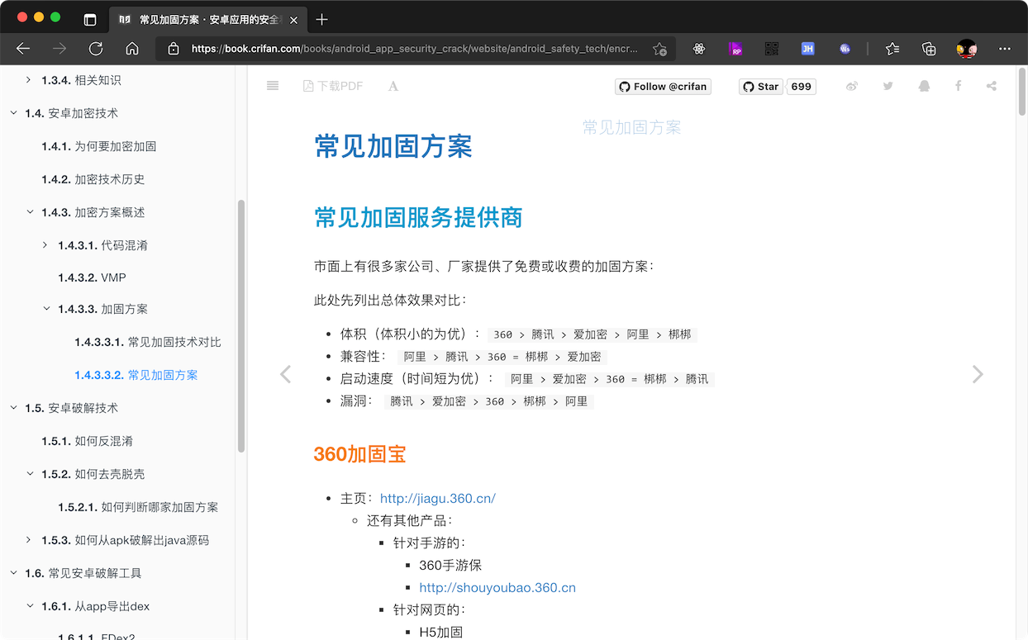Open browser Collections
This screenshot has width=1028, height=640.
[929, 49]
